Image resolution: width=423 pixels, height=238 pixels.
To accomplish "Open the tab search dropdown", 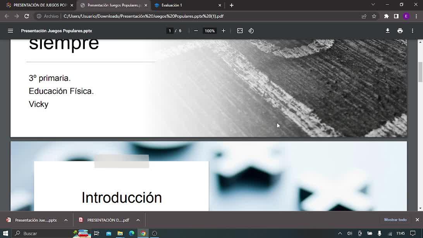I will (x=373, y=5).
